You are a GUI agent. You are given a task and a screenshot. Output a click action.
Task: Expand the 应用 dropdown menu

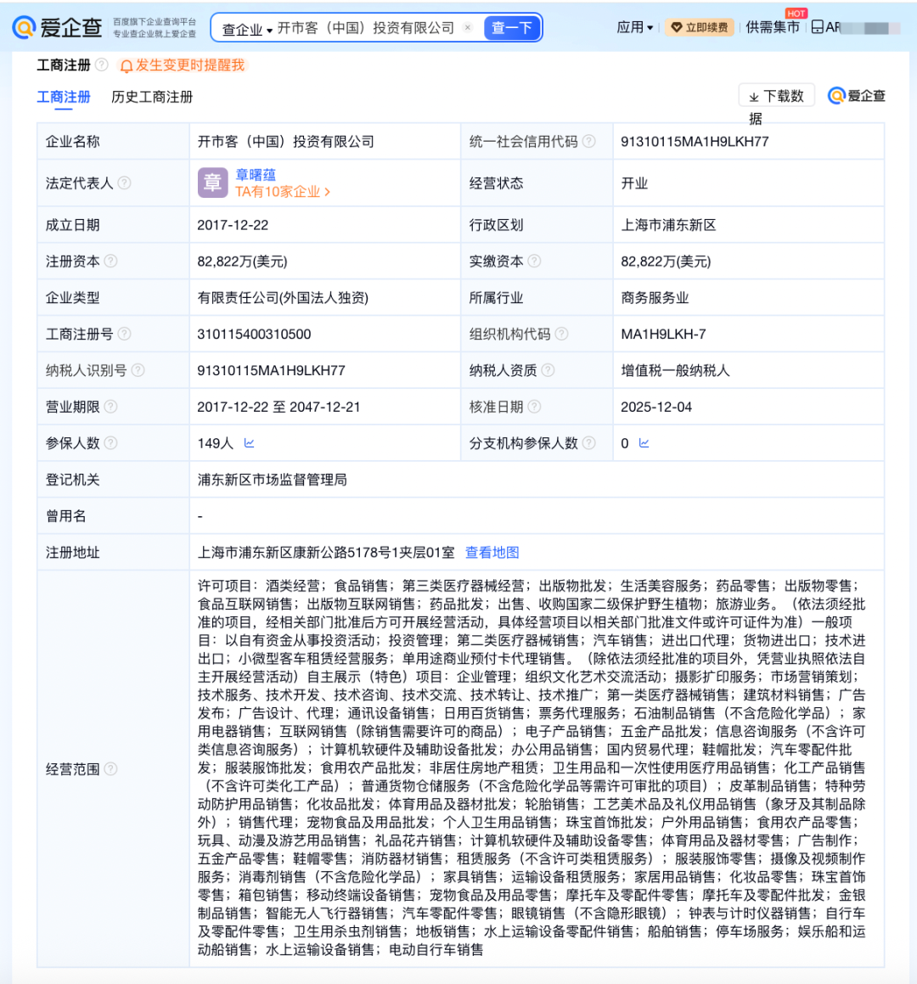[x=634, y=27]
